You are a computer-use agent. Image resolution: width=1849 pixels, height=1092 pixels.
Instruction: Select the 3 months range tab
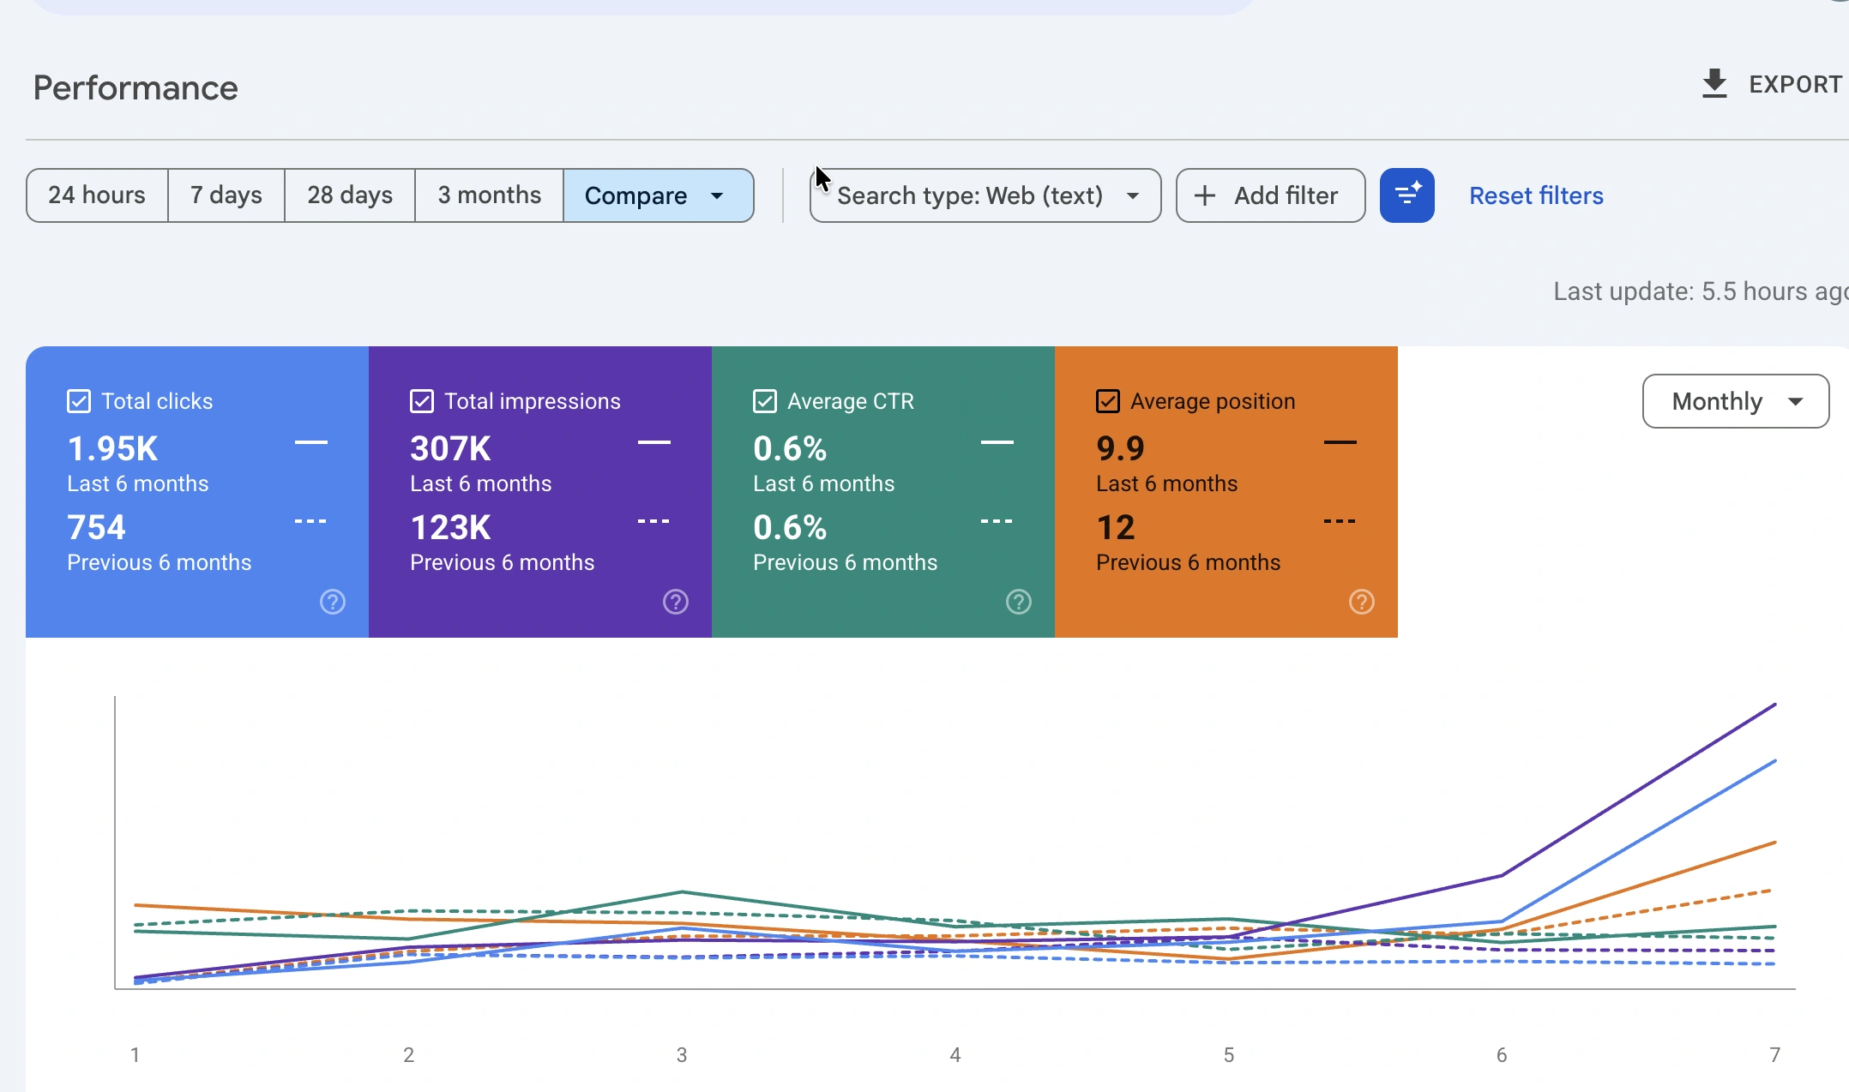490,195
